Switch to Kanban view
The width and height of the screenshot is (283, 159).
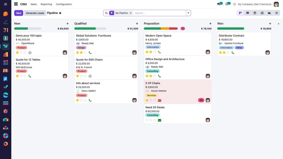coord(241,13)
